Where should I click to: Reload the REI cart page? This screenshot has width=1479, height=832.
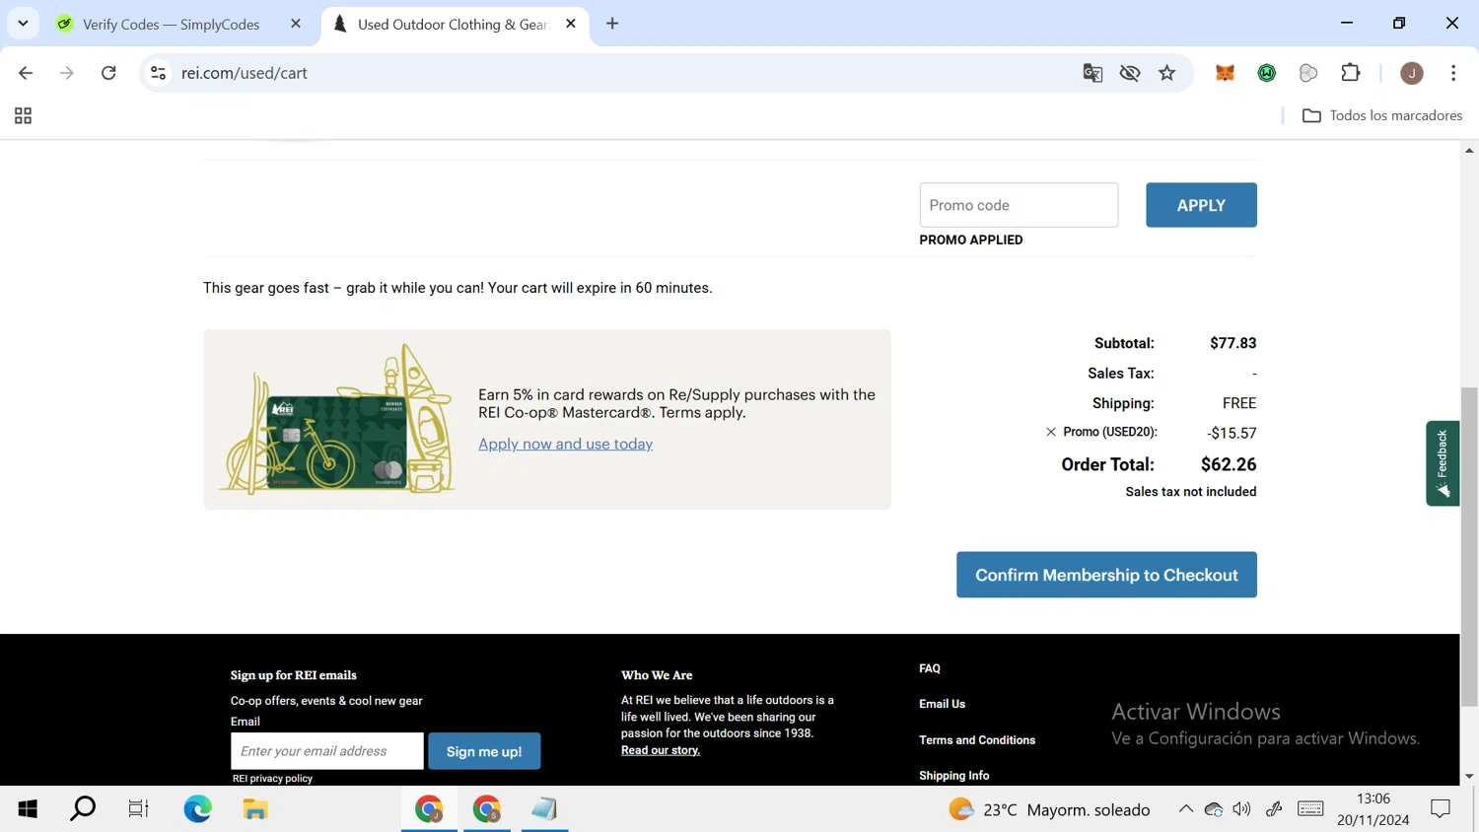point(108,73)
